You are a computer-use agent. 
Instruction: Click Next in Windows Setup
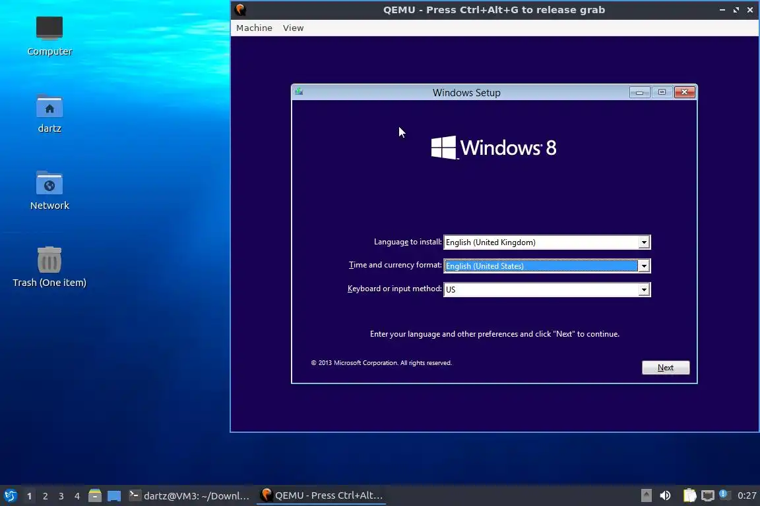[x=666, y=368]
